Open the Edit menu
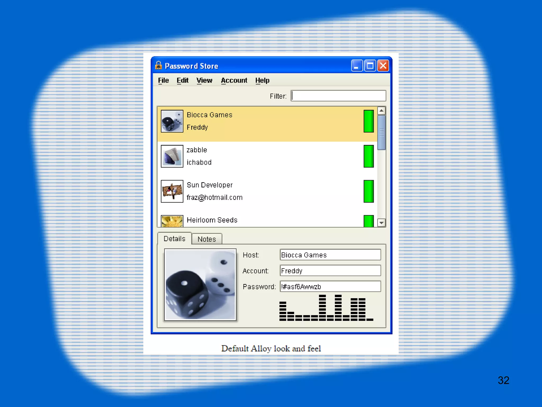This screenshot has height=407, width=542. [182, 80]
